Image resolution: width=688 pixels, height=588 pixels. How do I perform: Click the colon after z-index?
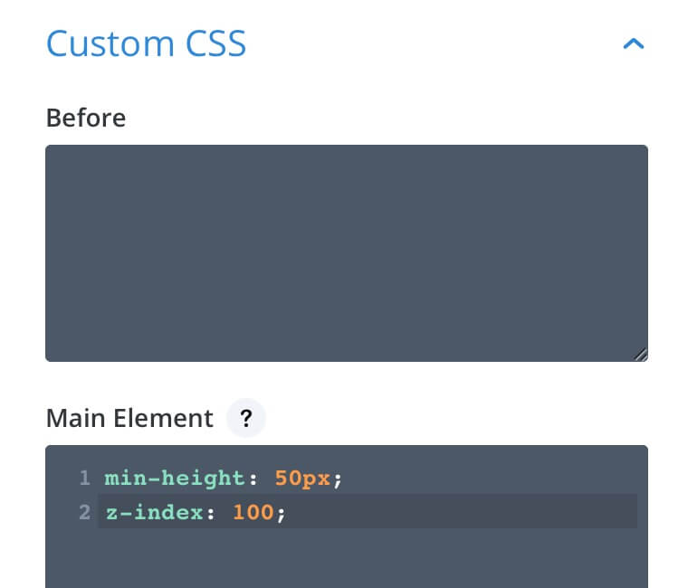click(x=211, y=513)
